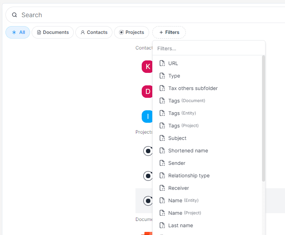
Task: Open the Contacts tab
Action: coord(94,32)
